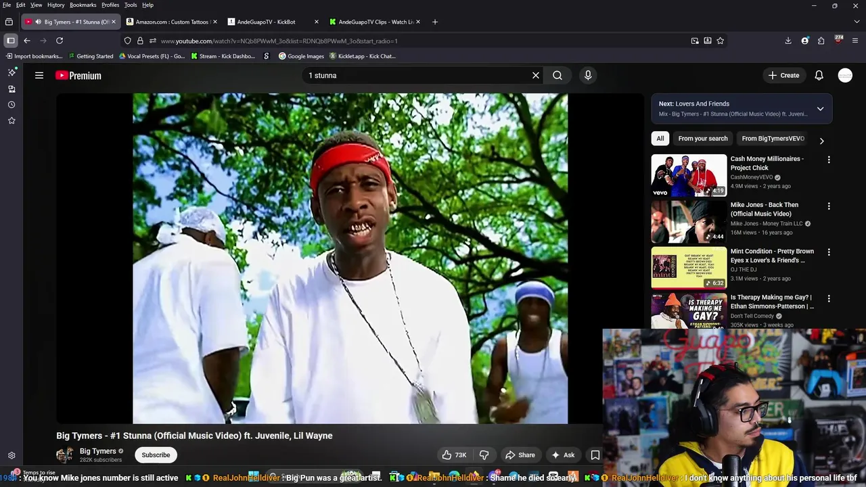Open the Profiles menu
Image resolution: width=866 pixels, height=487 pixels.
[x=110, y=5]
